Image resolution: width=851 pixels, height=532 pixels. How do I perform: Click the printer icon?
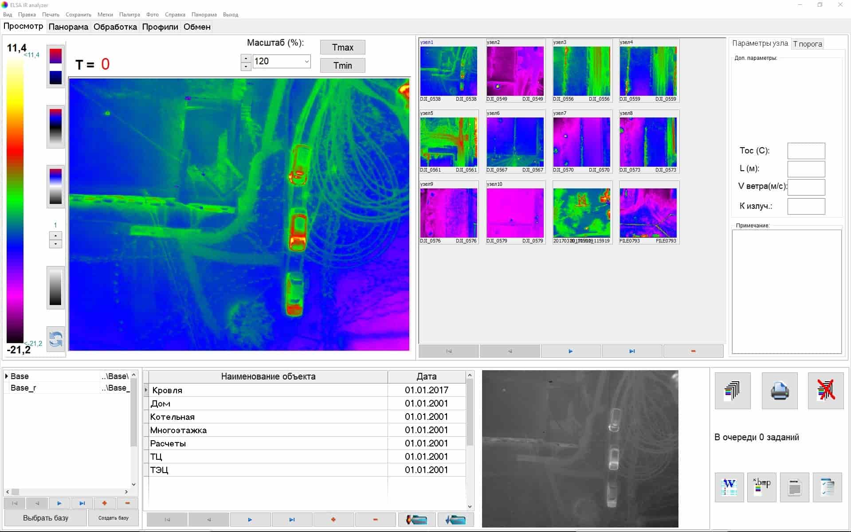[x=780, y=391]
